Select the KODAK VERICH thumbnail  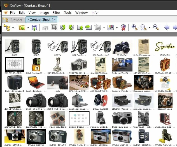tap(165, 136)
